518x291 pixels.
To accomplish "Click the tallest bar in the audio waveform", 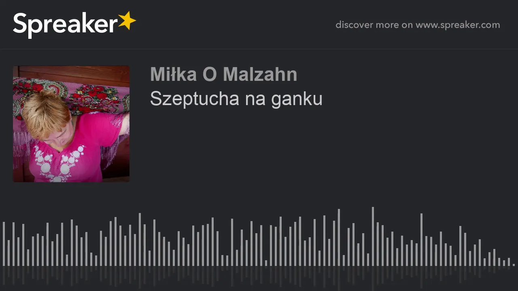I will tap(373, 236).
